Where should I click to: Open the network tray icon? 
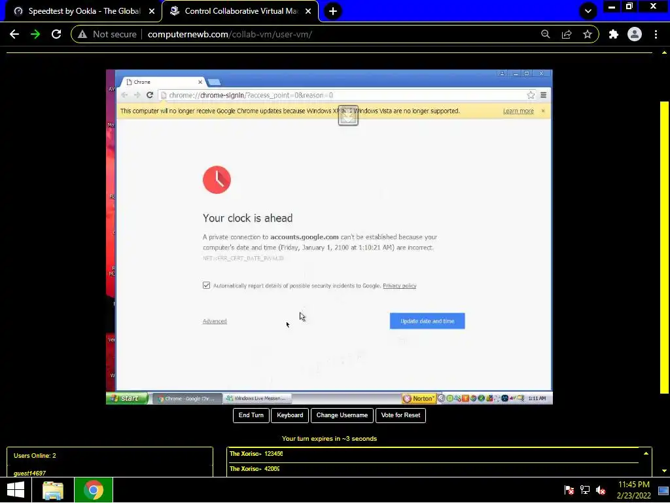coord(584,490)
